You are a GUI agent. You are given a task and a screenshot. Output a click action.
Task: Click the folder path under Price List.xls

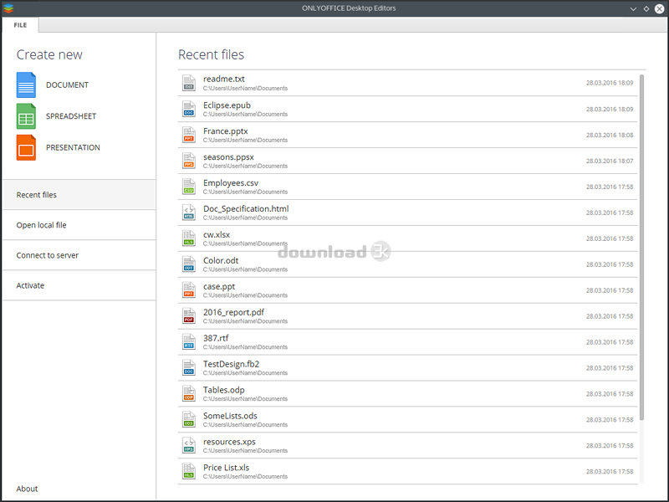click(x=245, y=476)
